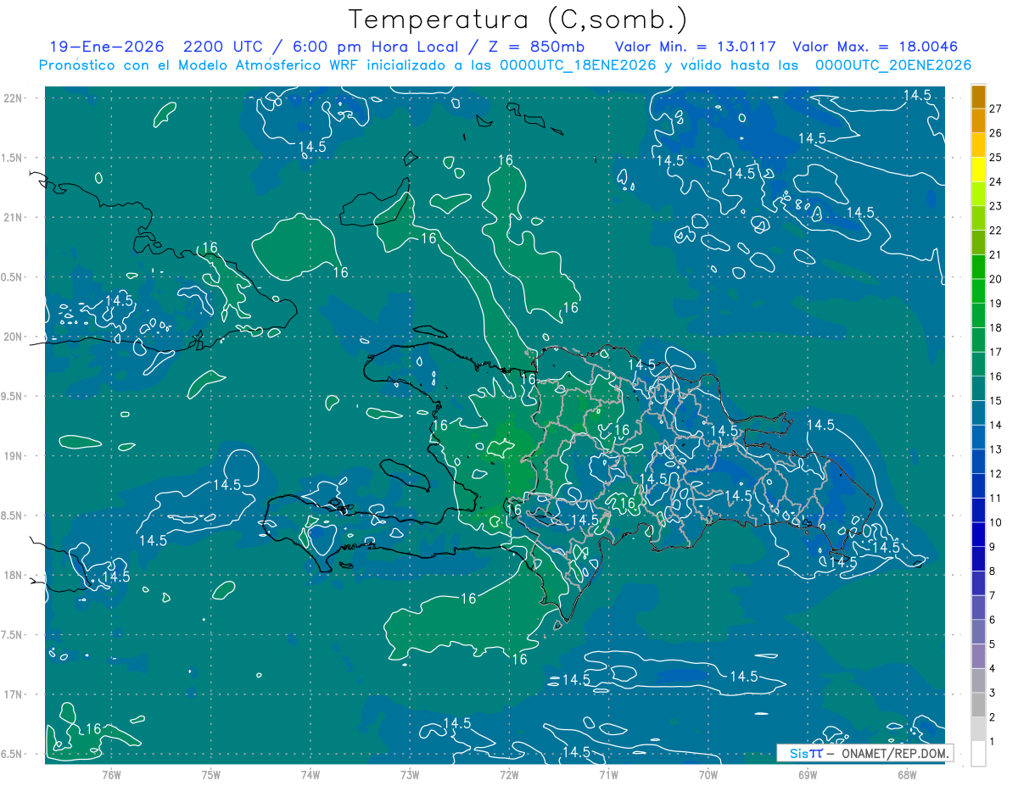Click the "76W" longitude axis label
This screenshot has width=1018, height=786.
coord(111,774)
